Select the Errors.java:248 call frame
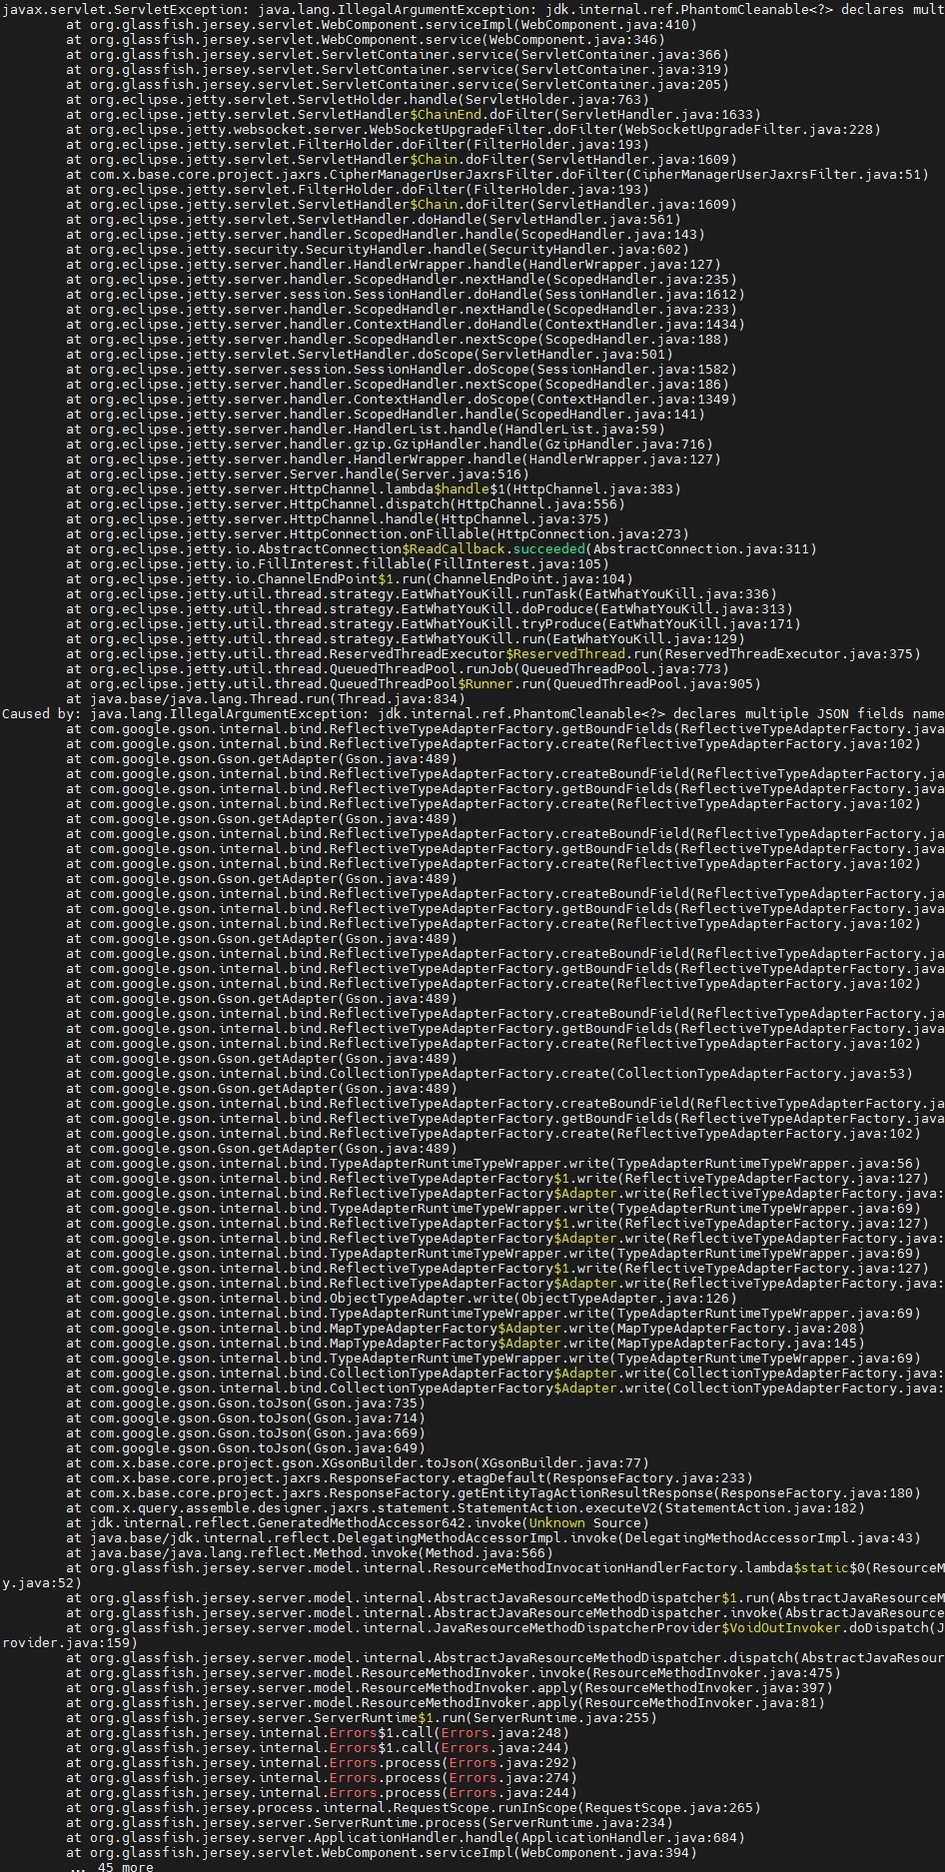Viewport: 945px width, 1872px height. [318, 1732]
